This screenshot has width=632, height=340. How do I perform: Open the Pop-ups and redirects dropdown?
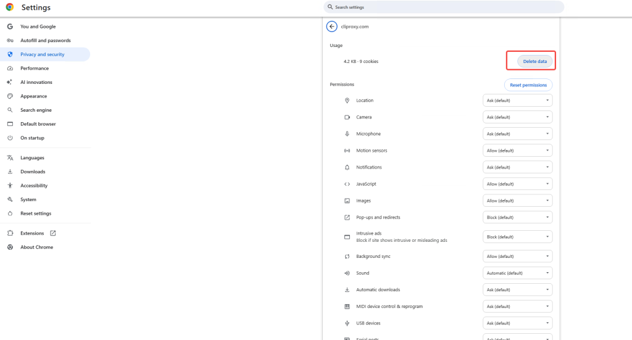tap(517, 218)
